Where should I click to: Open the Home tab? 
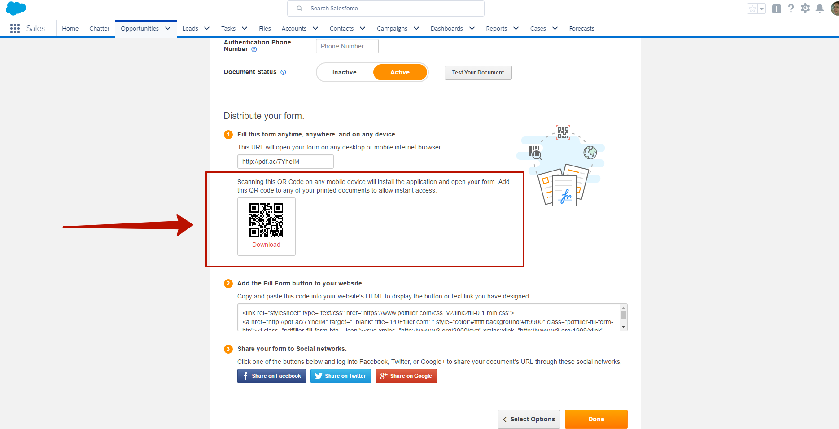[70, 28]
